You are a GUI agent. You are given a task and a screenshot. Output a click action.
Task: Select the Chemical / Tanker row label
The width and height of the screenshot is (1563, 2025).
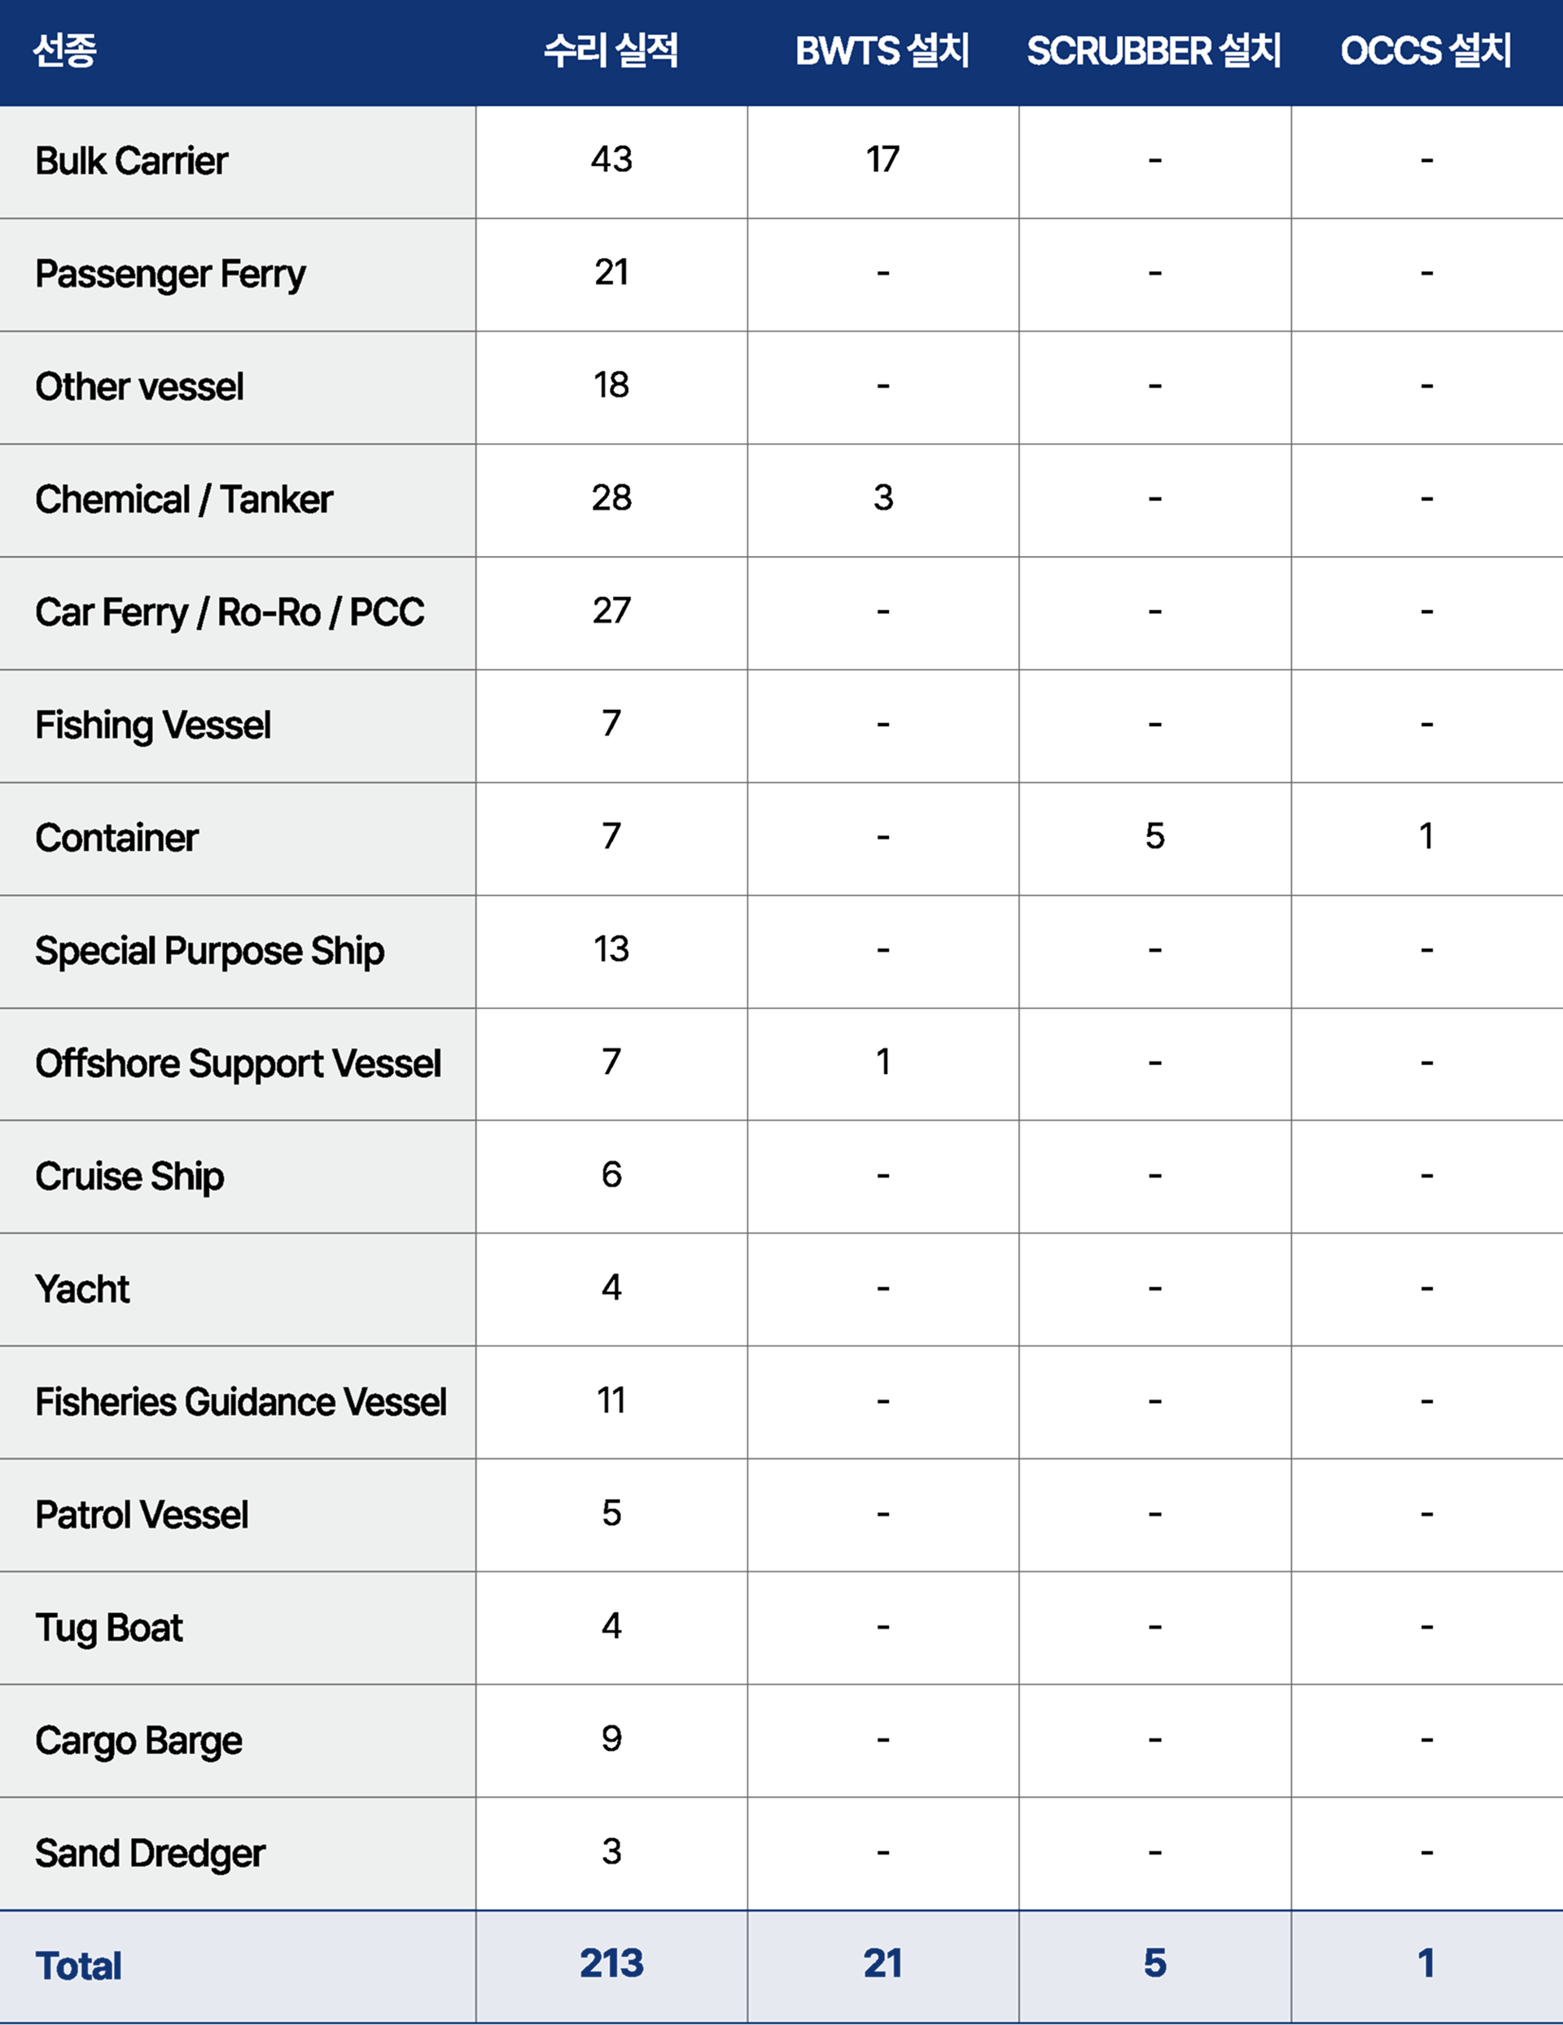[183, 500]
